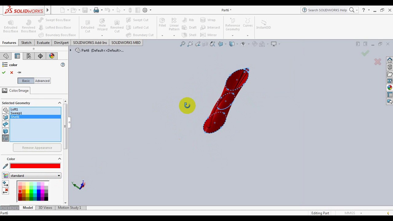The width and height of the screenshot is (393, 221).
Task: Confirm with the corner green checkmark
Action: [x=365, y=53]
